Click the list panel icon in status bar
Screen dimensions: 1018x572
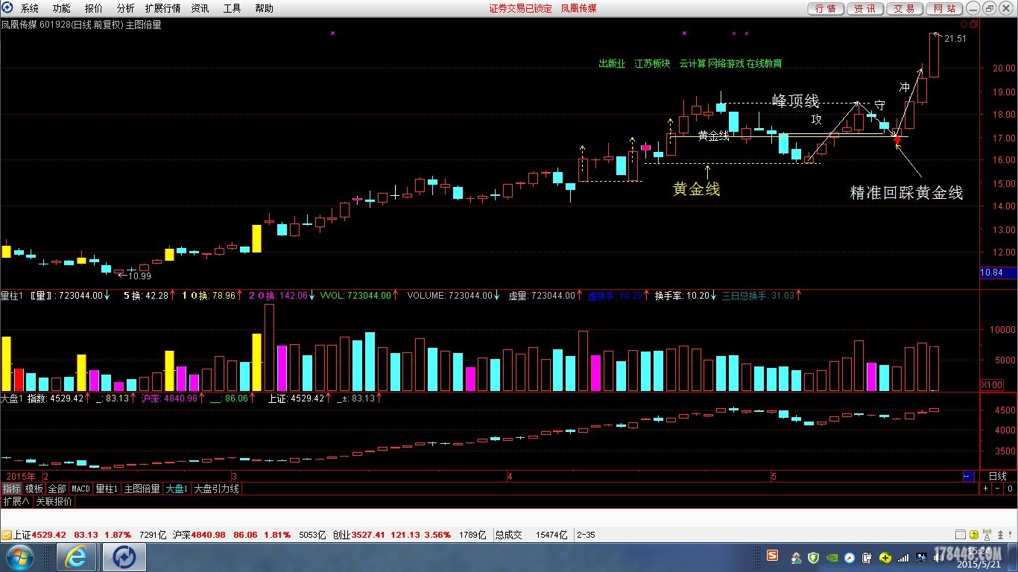[x=962, y=535]
